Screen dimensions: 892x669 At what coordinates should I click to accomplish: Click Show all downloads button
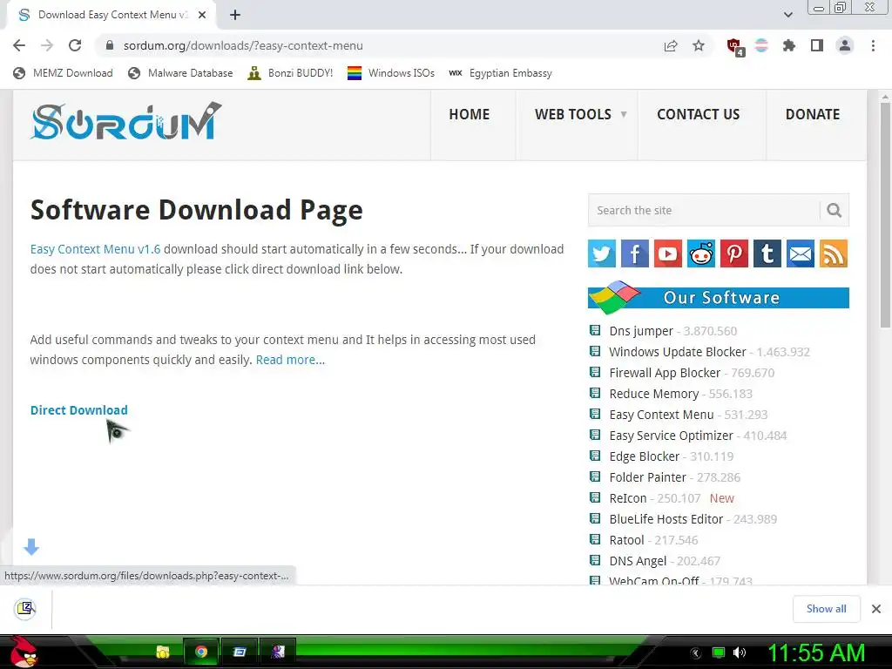tap(826, 609)
